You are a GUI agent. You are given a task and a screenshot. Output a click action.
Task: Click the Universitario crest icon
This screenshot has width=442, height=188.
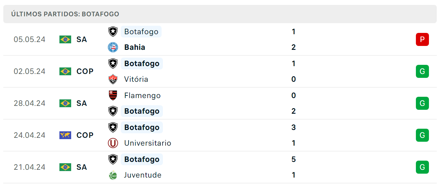pyautogui.click(x=113, y=143)
